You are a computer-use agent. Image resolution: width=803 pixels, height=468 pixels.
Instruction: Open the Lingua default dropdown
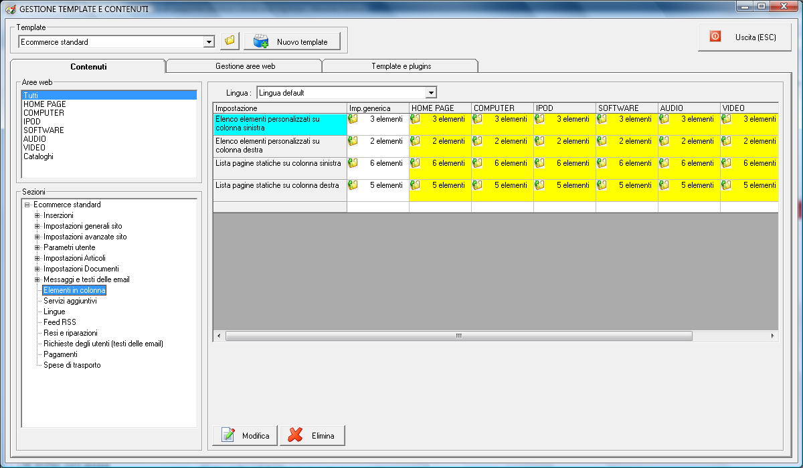point(431,93)
